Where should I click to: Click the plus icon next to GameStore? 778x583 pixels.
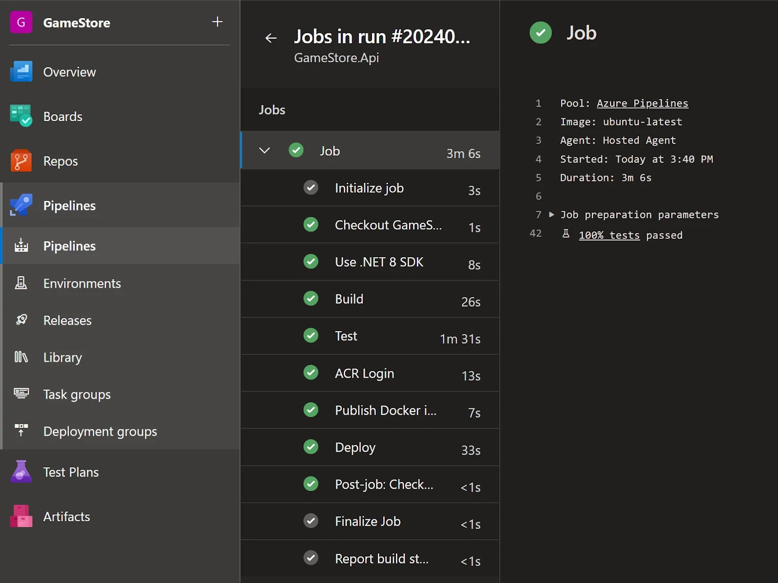tap(217, 22)
